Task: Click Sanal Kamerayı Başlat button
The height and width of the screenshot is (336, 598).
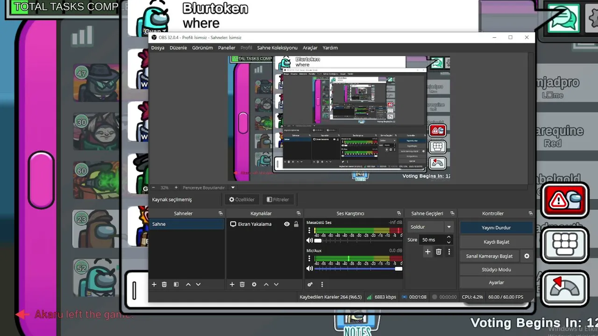Action: click(x=489, y=256)
